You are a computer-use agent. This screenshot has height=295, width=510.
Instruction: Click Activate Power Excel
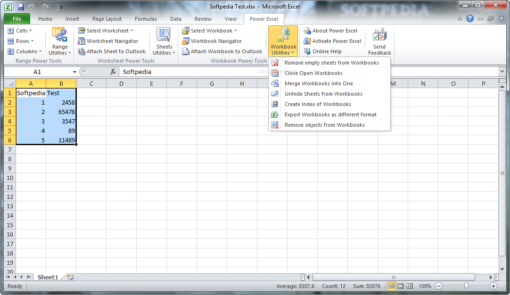tap(332, 41)
